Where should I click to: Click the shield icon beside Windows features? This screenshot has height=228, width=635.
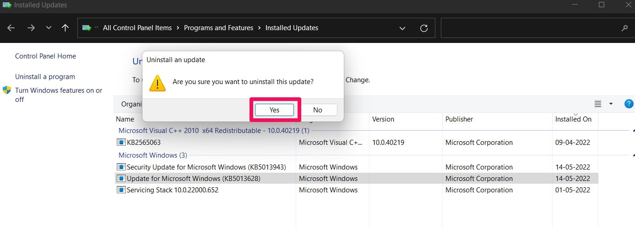pos(7,90)
